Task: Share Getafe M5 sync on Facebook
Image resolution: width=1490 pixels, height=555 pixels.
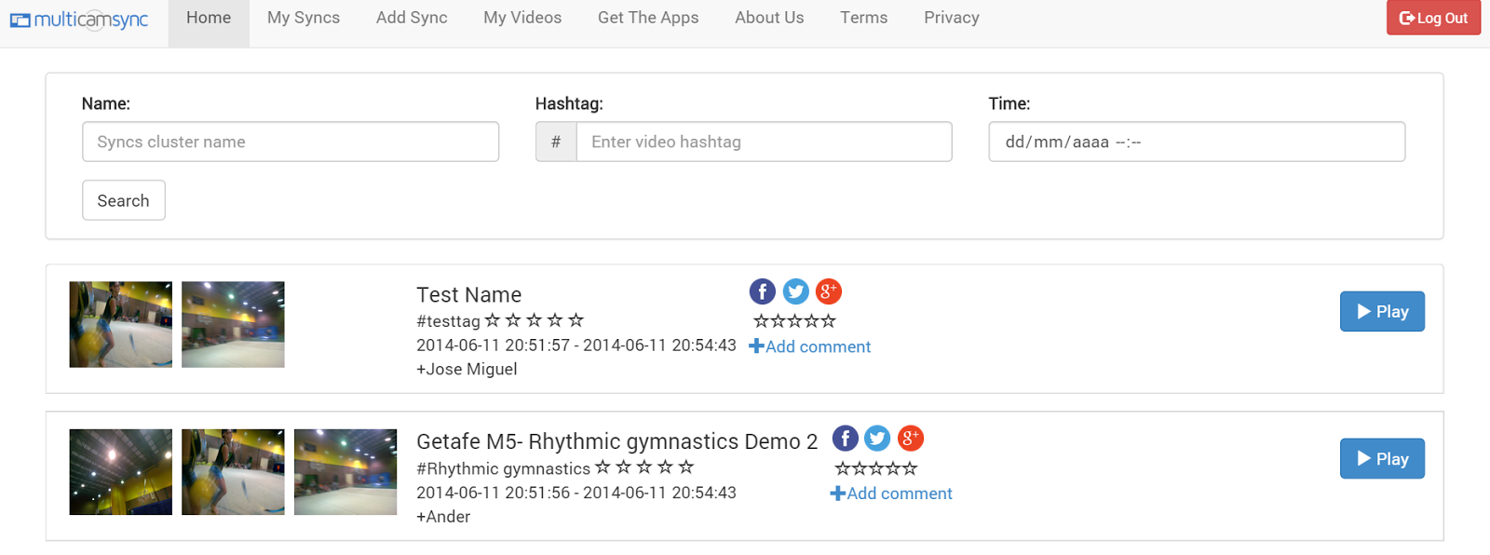Action: click(x=845, y=439)
